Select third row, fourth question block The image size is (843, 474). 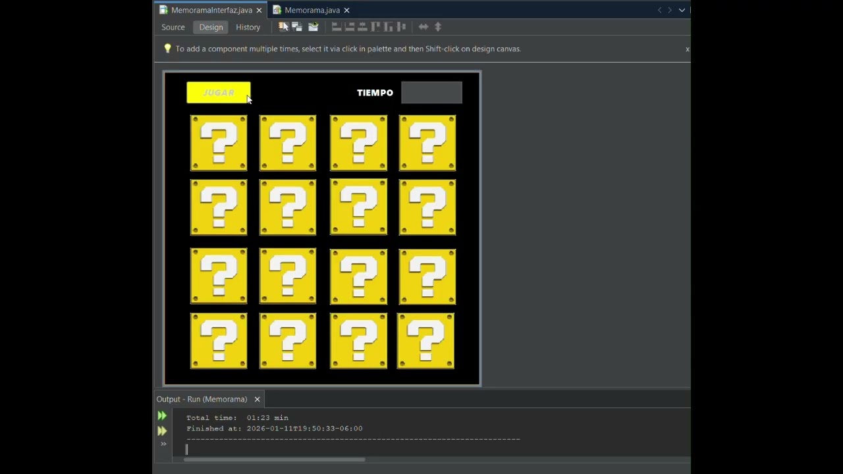(427, 276)
